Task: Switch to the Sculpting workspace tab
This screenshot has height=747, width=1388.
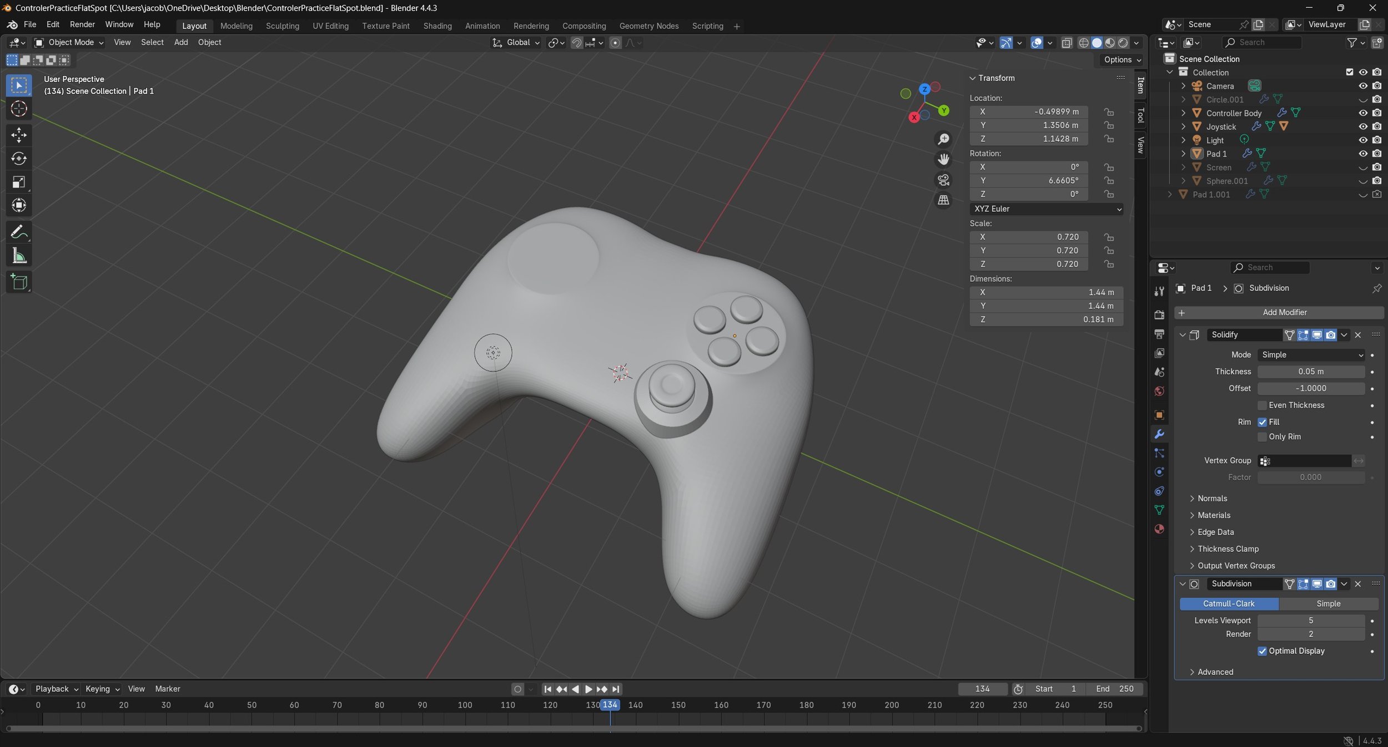Action: coord(282,26)
